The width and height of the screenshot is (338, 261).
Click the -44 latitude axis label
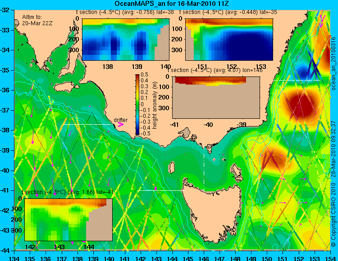pos(5,251)
